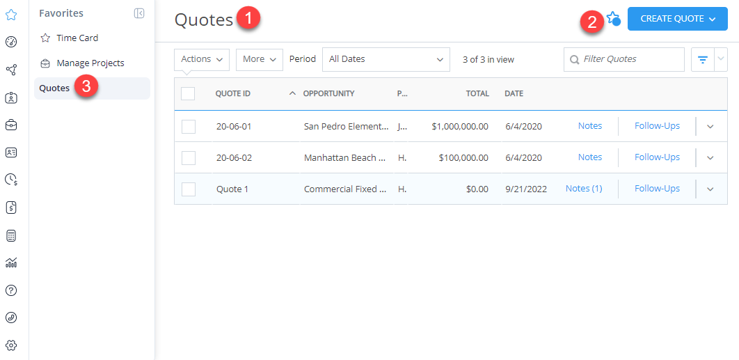739x360 pixels.
Task: Open the reports chart icon in left rail
Action: [11, 263]
